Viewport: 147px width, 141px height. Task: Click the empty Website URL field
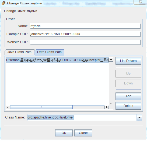click(85, 42)
